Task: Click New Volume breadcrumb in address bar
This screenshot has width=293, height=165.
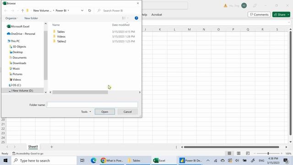Action: 42,11
